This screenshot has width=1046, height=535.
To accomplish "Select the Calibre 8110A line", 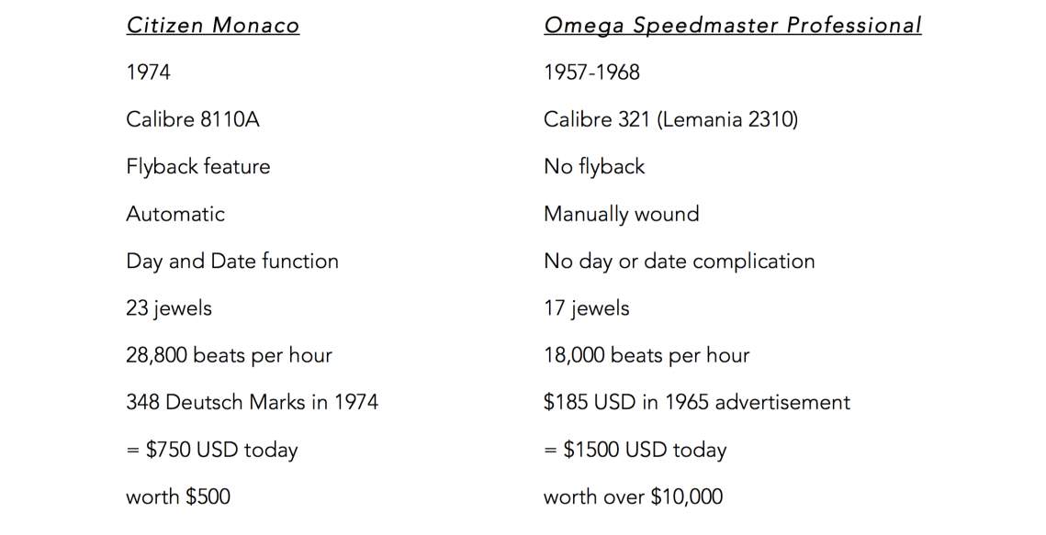I will 193,119.
